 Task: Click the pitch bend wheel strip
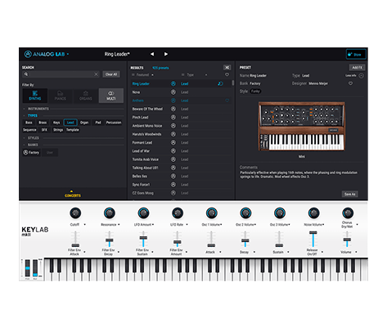pos(28,268)
